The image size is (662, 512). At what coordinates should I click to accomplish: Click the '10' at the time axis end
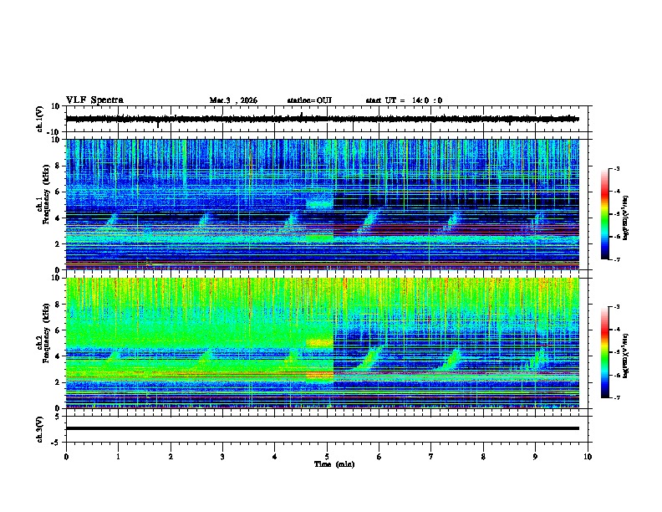tap(588, 457)
